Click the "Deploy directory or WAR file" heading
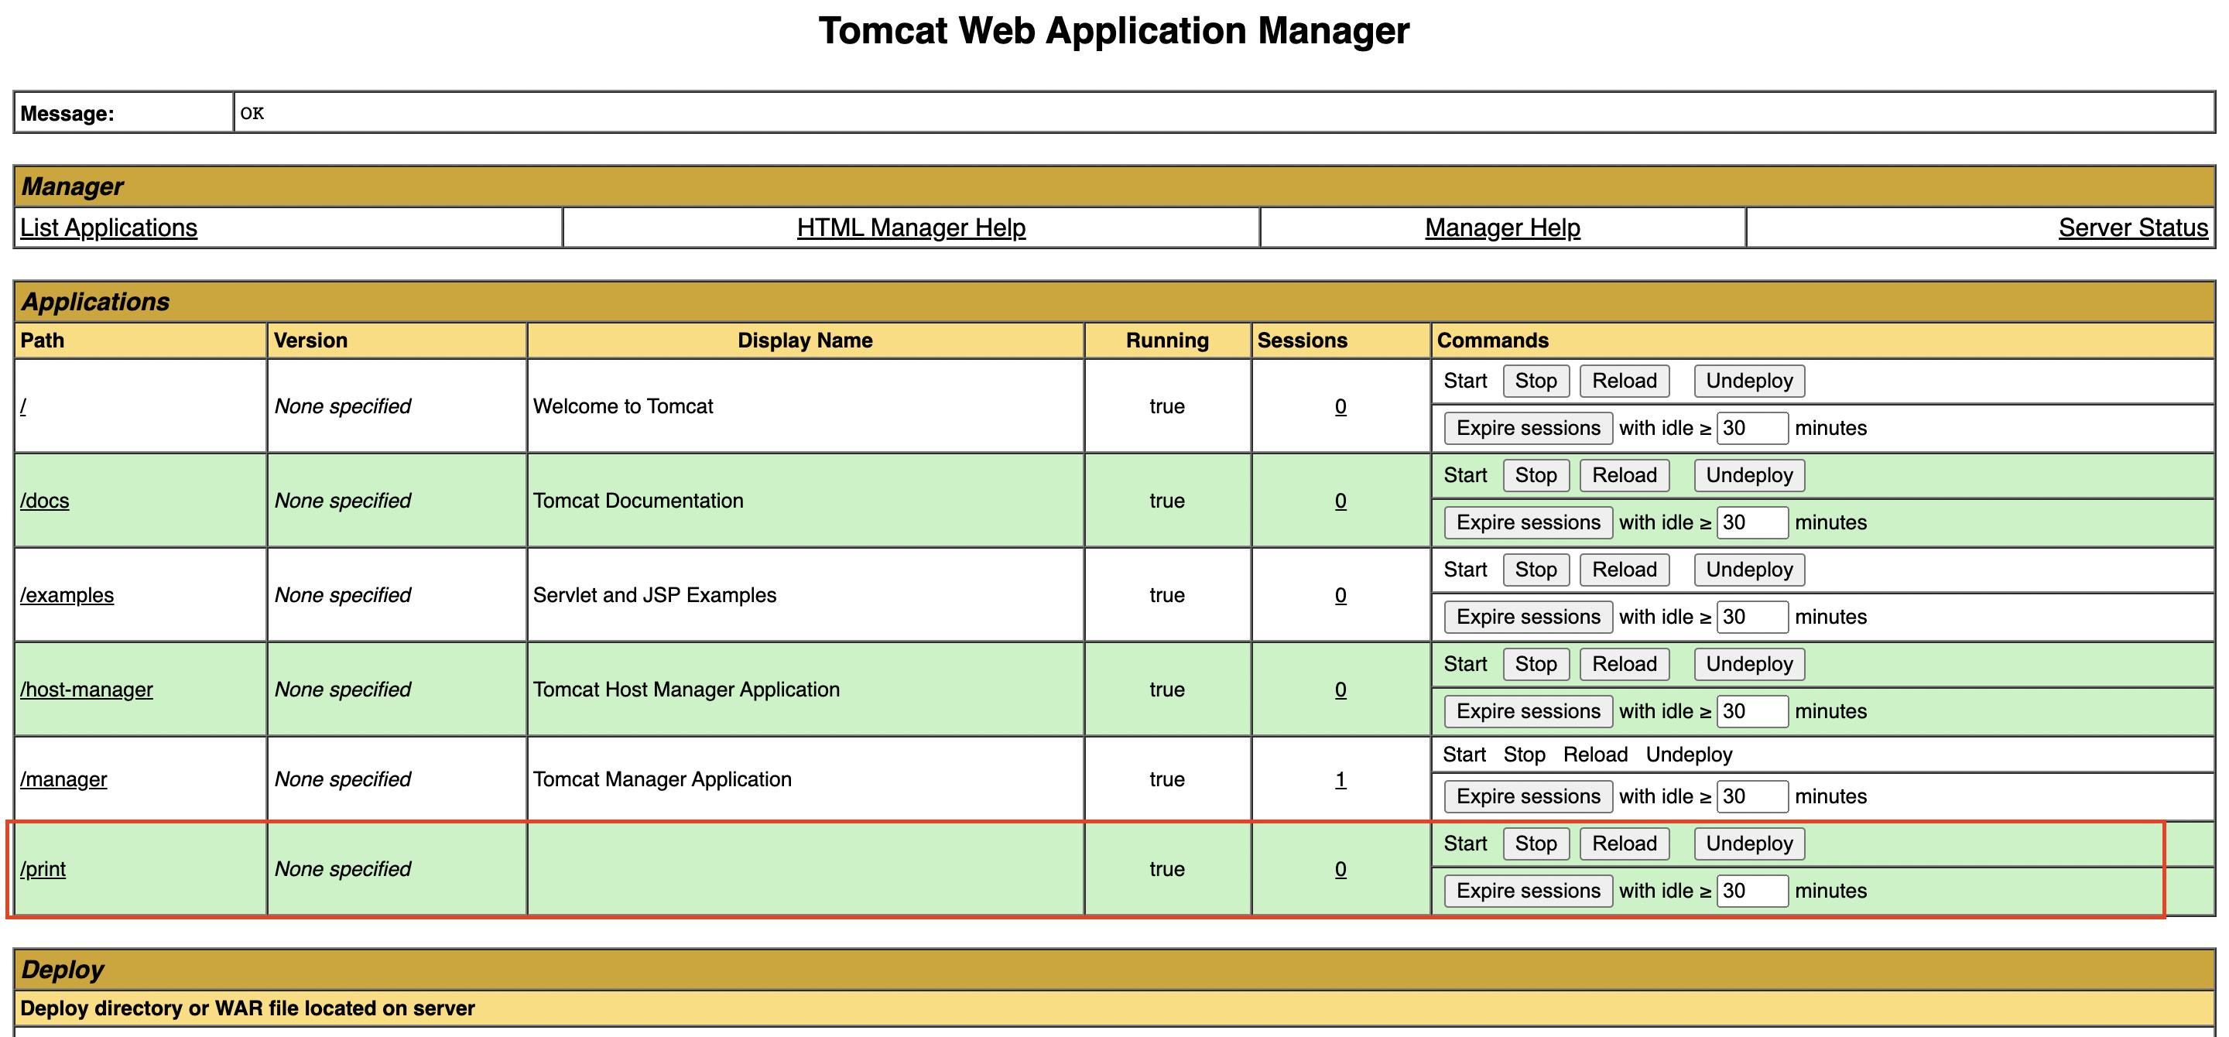The height and width of the screenshot is (1037, 2229). coord(248,1008)
